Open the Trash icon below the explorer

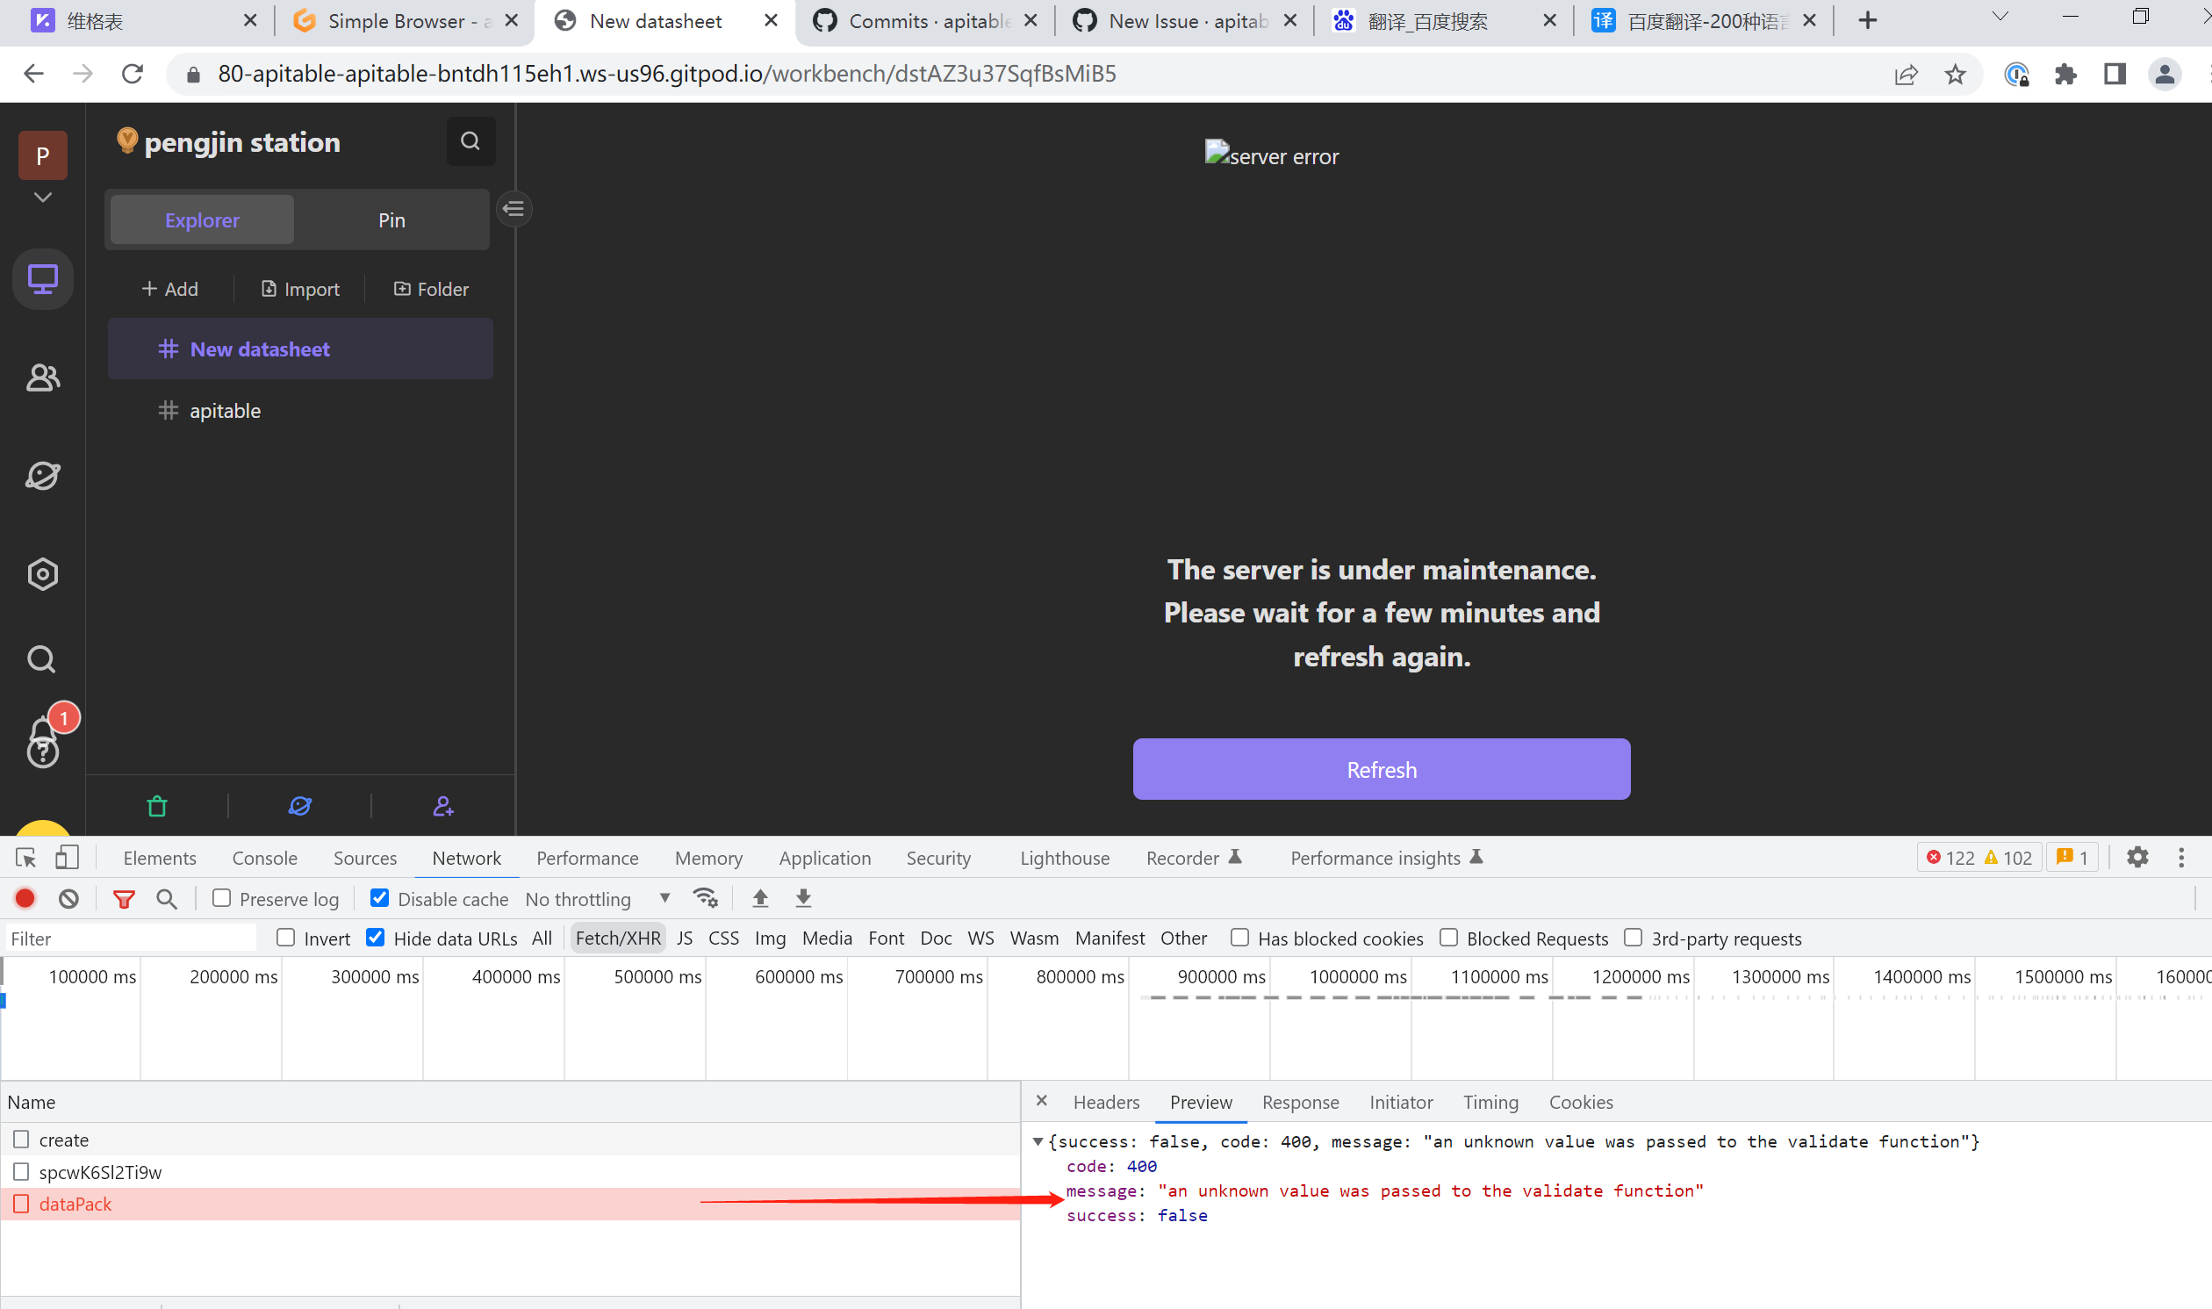coord(157,805)
